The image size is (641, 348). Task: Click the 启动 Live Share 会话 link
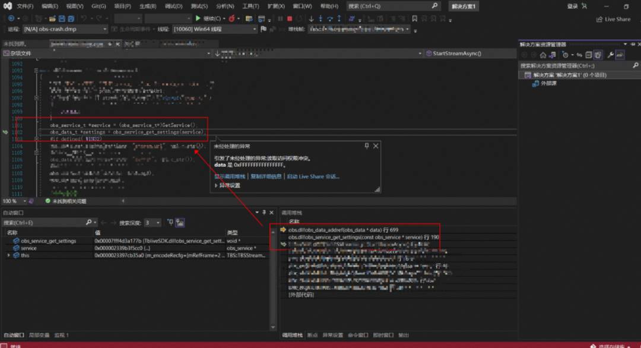click(313, 176)
